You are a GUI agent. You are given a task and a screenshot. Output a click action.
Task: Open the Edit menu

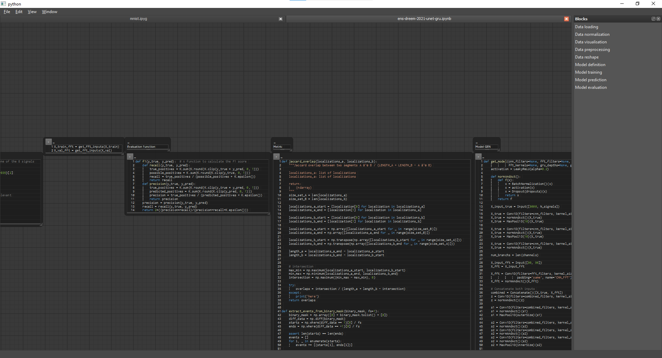click(19, 12)
